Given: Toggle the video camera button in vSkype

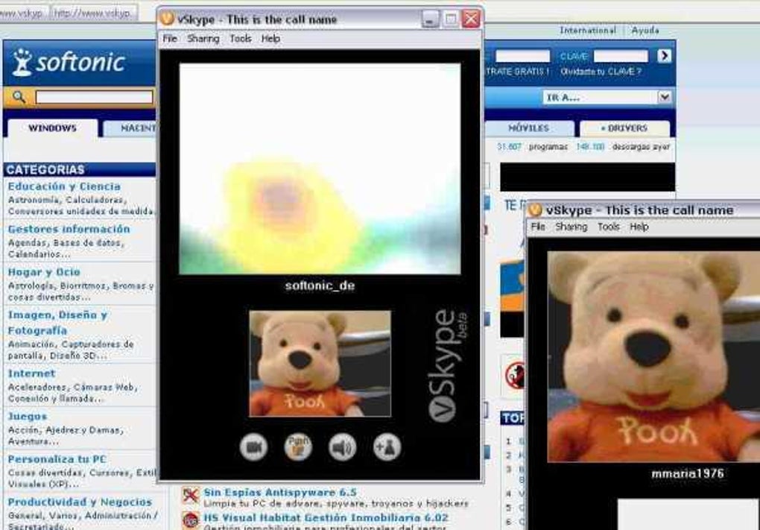Looking at the screenshot, I should [x=253, y=447].
